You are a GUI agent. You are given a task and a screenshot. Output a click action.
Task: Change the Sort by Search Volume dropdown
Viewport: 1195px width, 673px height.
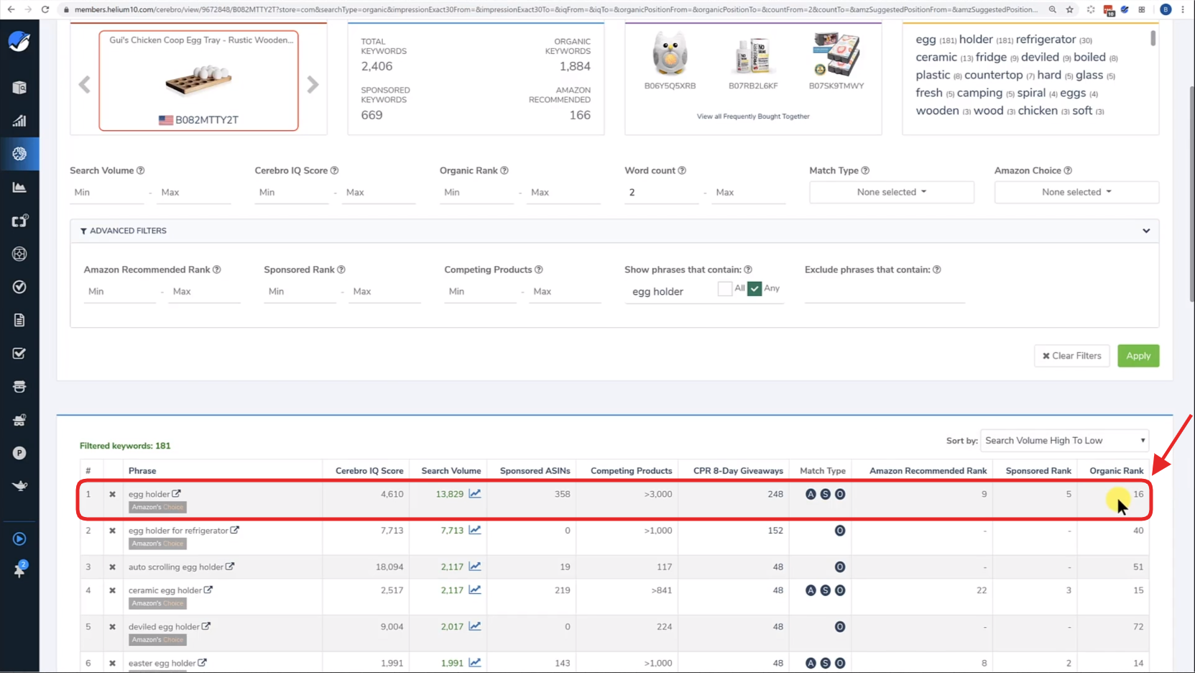point(1064,441)
